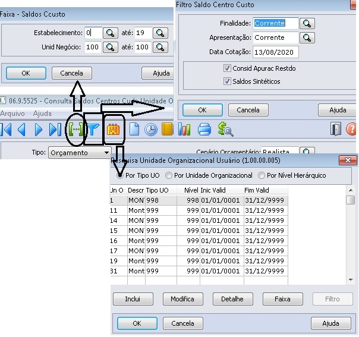Click OK in Pesquisa Unidade Organizacional dialog
The height and width of the screenshot is (337, 359).
click(x=137, y=323)
